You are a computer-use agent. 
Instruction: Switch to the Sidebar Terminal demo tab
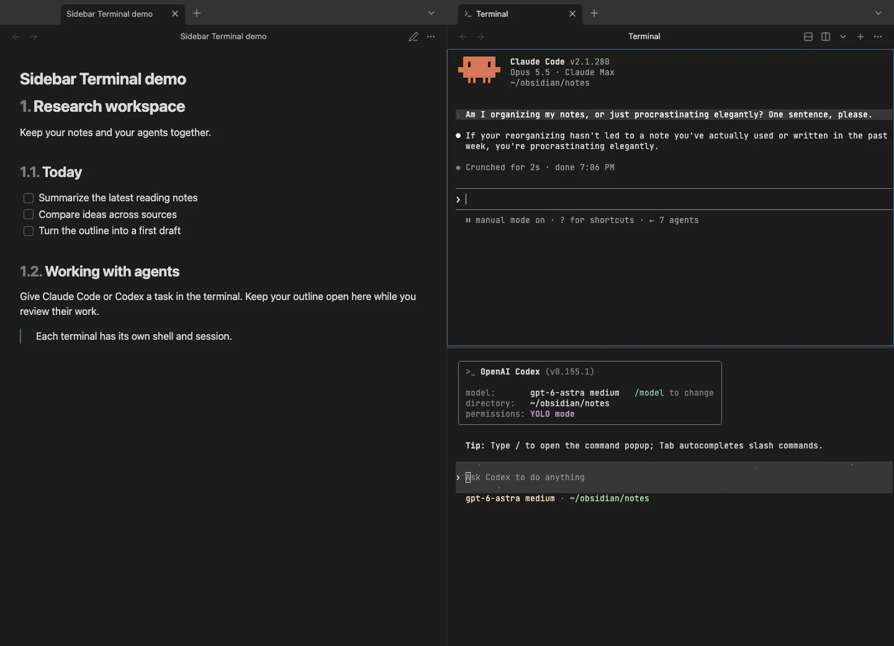pos(110,14)
